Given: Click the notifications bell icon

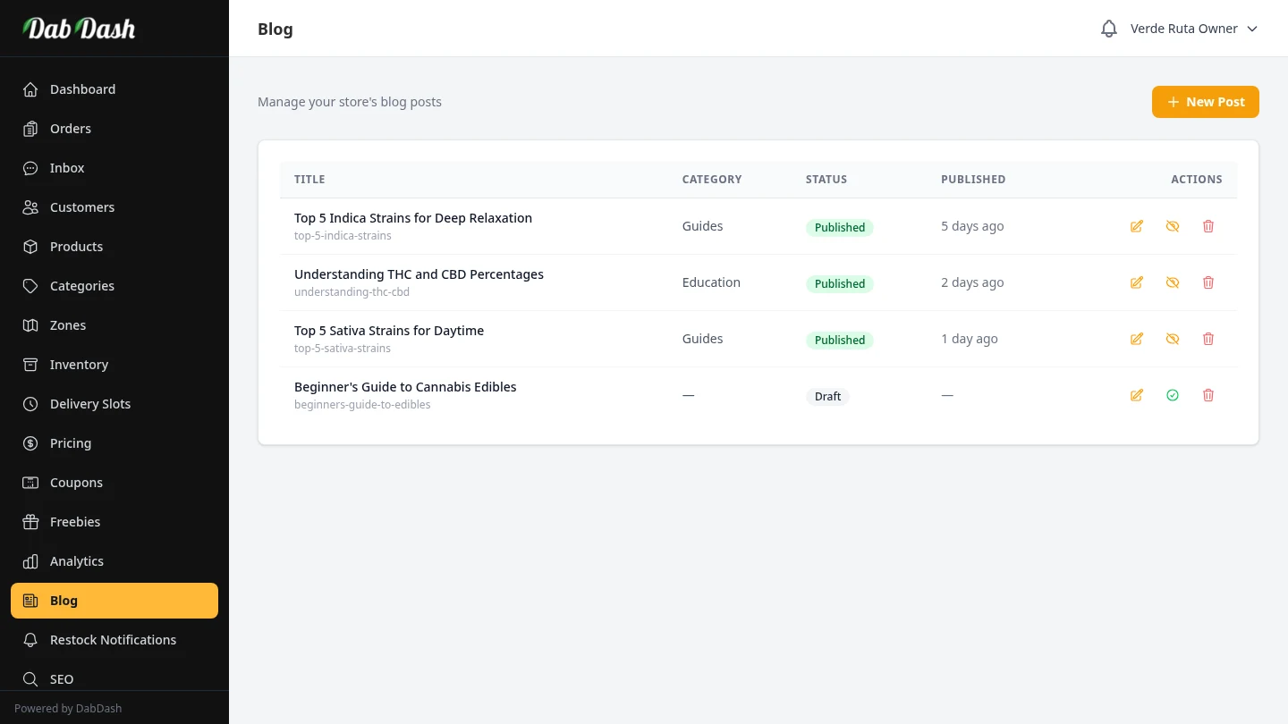Looking at the screenshot, I should coord(1109,29).
